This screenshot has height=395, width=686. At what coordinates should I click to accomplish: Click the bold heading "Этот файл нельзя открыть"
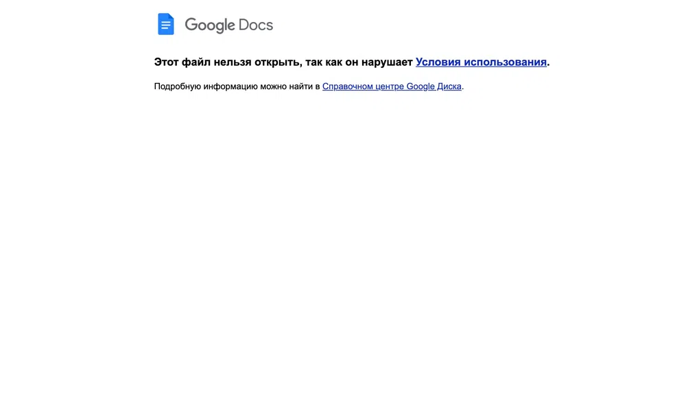pyautogui.click(x=228, y=62)
